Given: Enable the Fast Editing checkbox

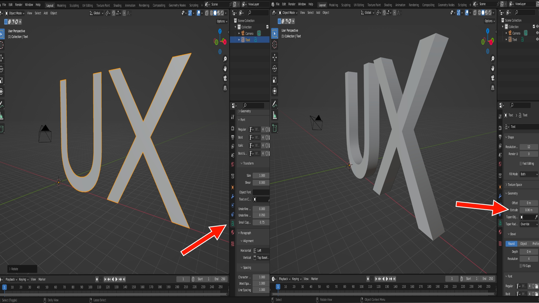Looking at the screenshot, I should (521, 164).
